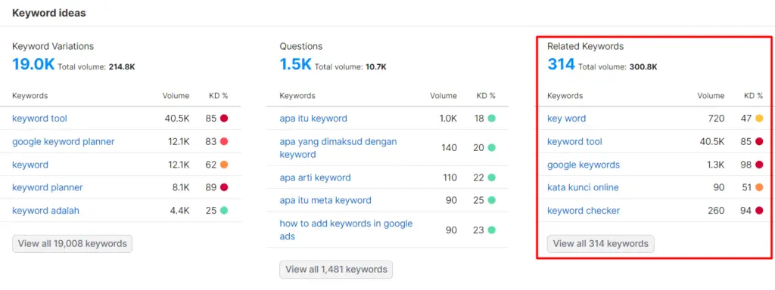The width and height of the screenshot is (775, 290).
Task: Click red KD dot for google keywords
Action: tap(759, 165)
